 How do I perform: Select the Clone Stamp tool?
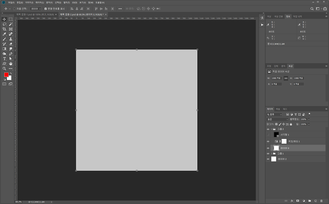point(11,39)
